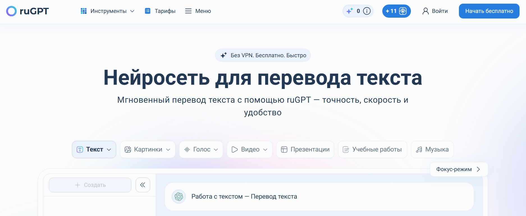Screen dimensions: 526x216
Task: Click the ChatGPT model logo icon
Action: click(x=179, y=196)
